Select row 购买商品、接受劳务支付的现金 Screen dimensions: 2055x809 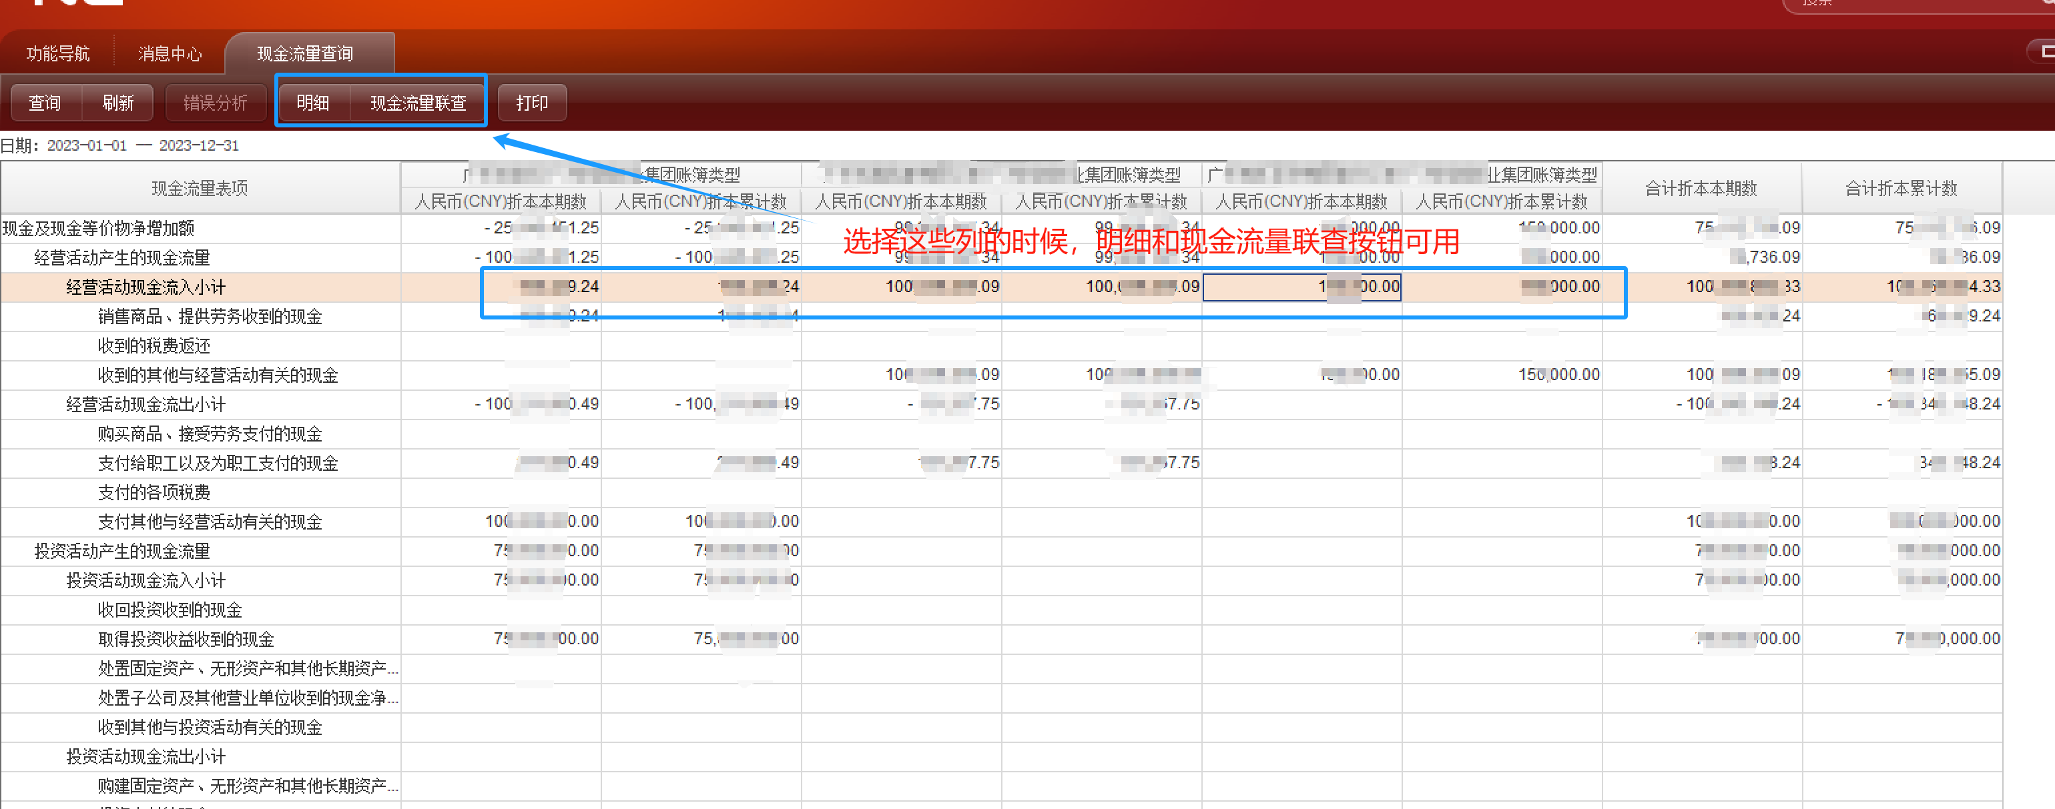tap(1001, 434)
